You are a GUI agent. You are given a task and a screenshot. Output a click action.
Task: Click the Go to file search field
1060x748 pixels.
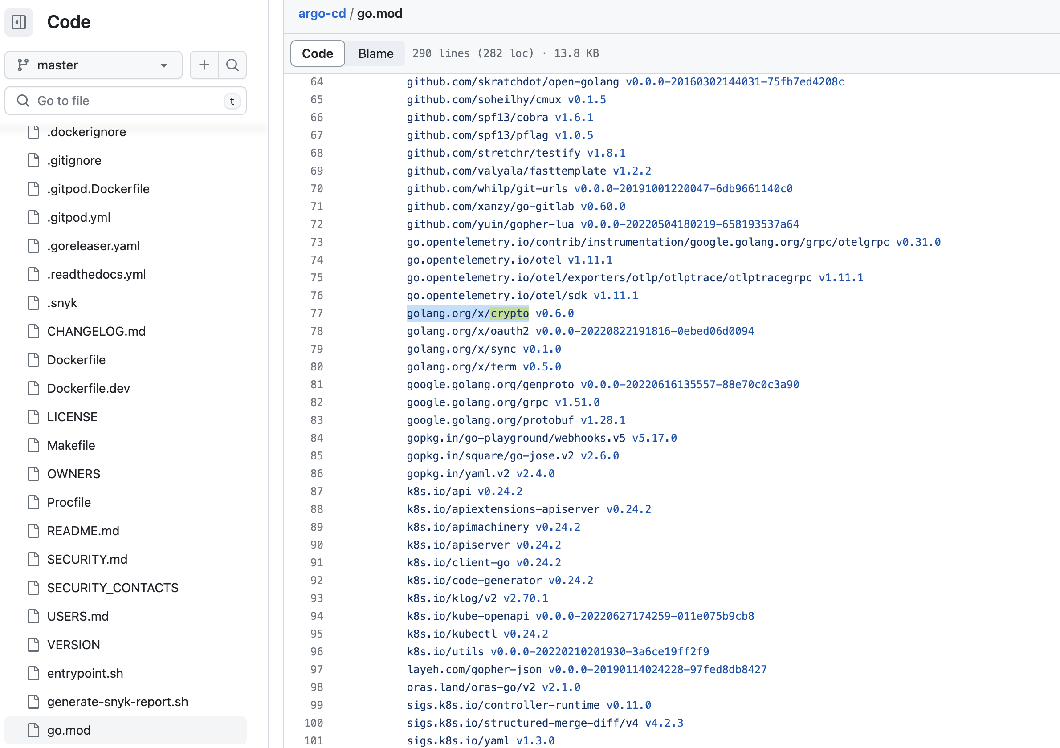tap(125, 101)
